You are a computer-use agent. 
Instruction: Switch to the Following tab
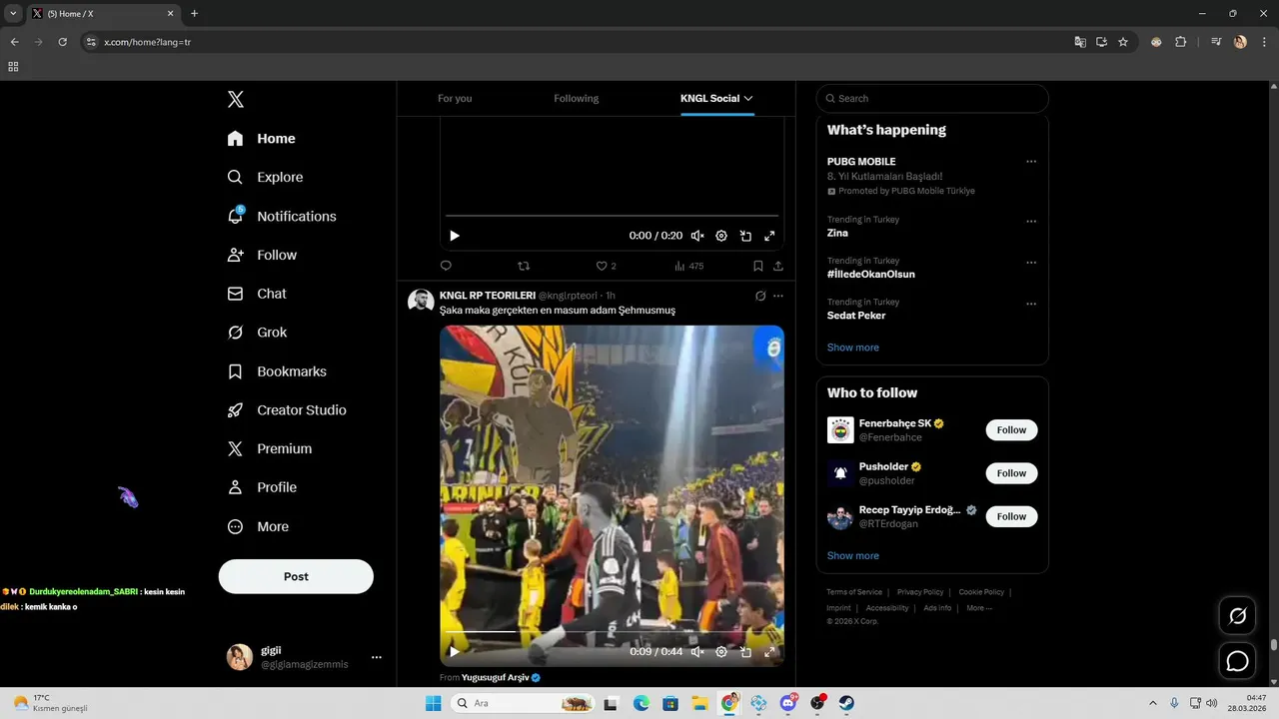[577, 98]
